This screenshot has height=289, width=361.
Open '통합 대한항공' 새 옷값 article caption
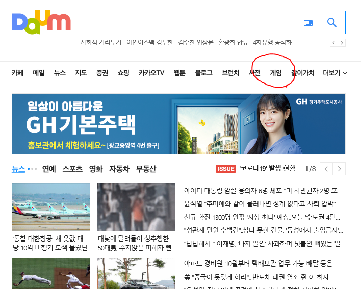coord(50,243)
